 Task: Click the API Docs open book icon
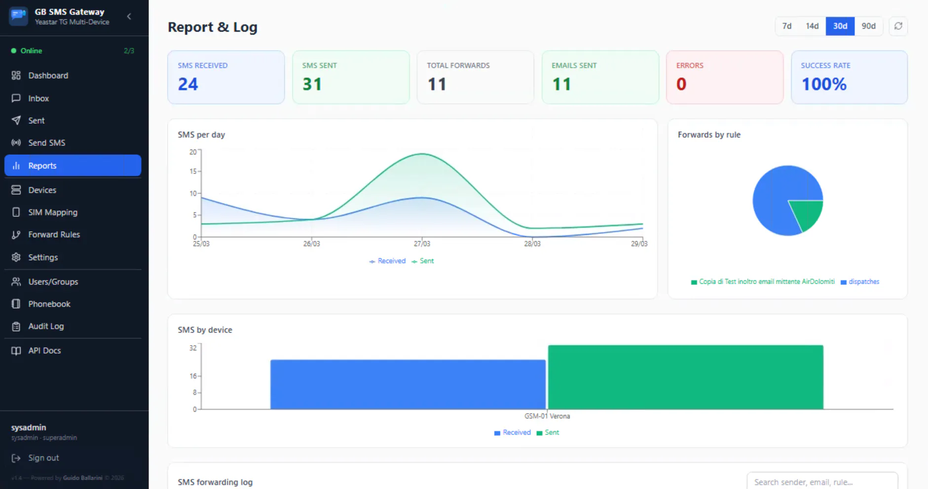(16, 350)
